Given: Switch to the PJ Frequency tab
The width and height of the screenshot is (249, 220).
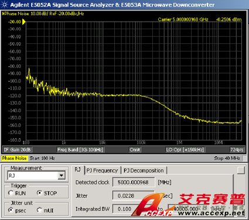Looking at the screenshot, I should click(x=102, y=170).
